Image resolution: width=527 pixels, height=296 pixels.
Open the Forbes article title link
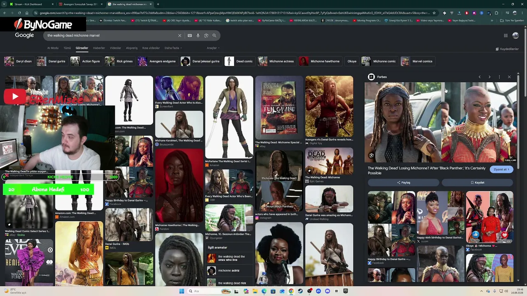pyautogui.click(x=427, y=171)
